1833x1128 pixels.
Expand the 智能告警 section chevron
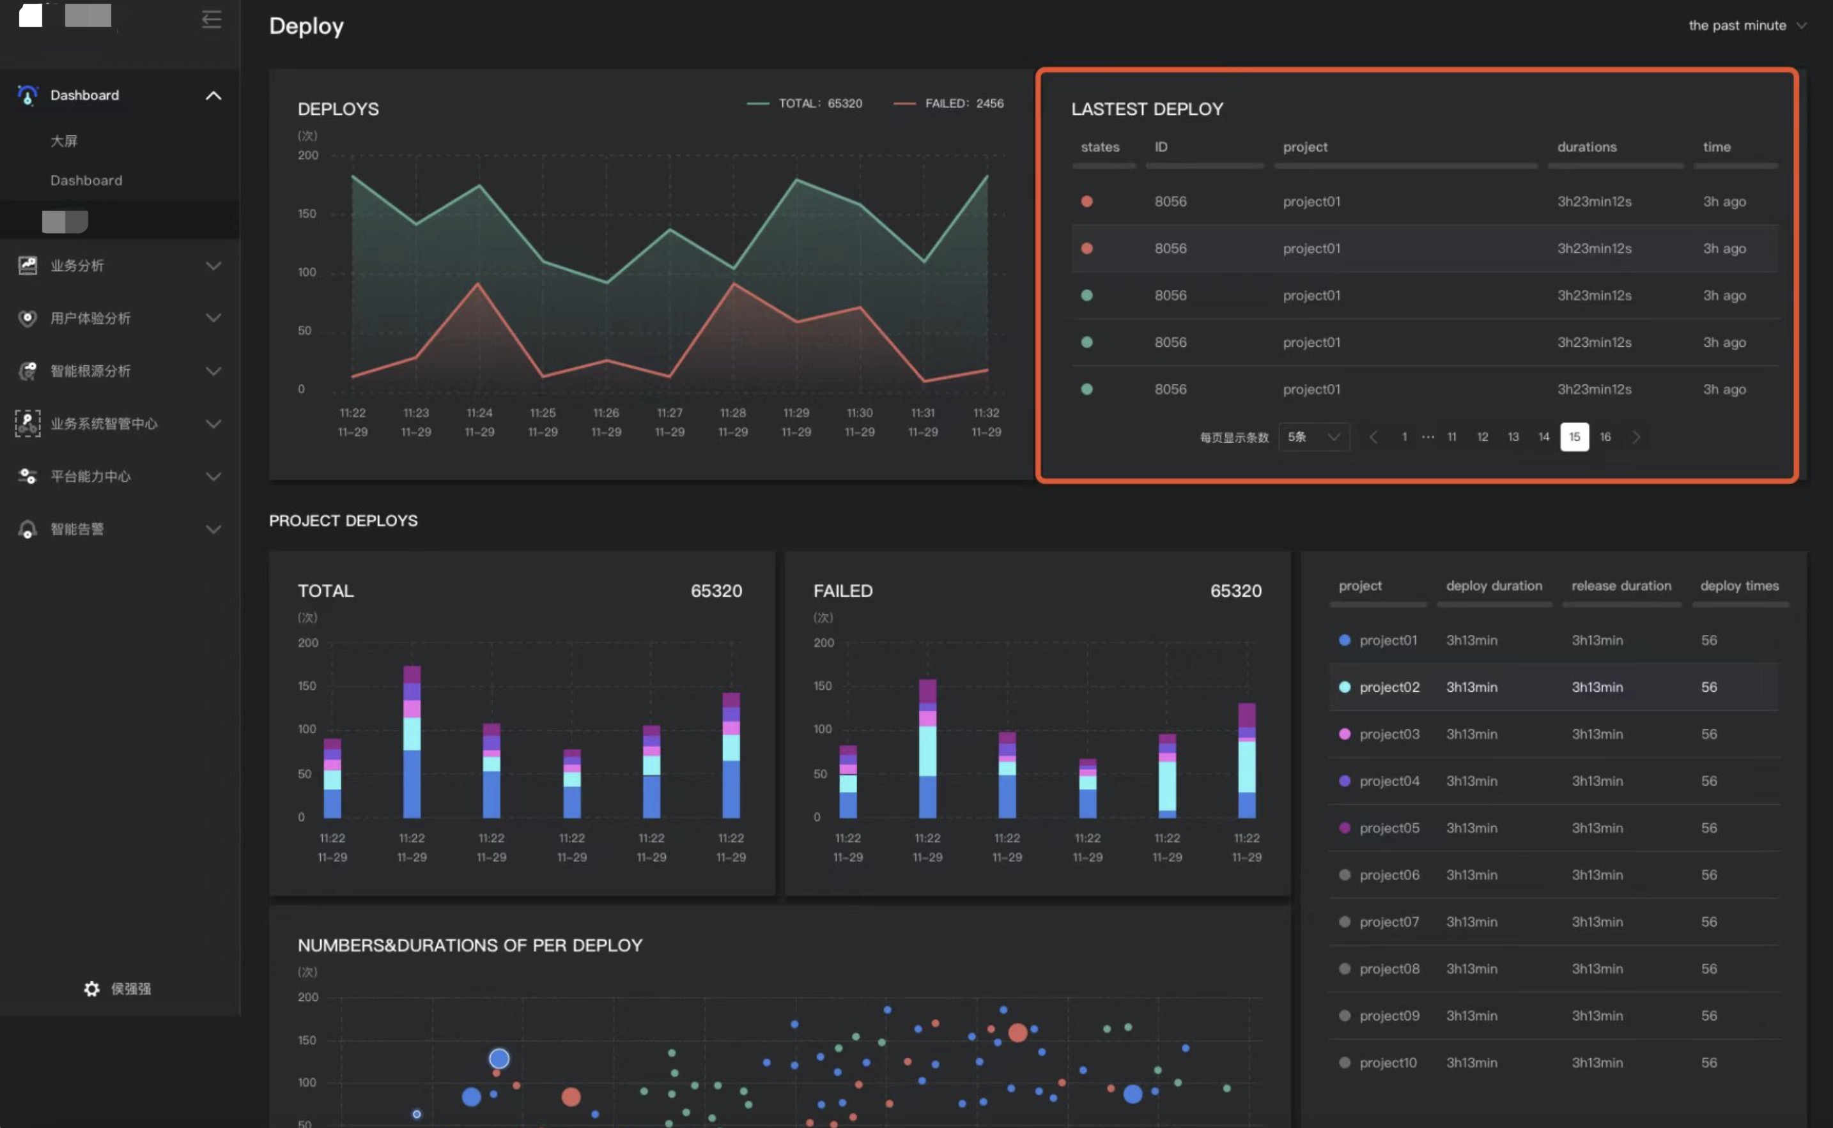tap(213, 529)
